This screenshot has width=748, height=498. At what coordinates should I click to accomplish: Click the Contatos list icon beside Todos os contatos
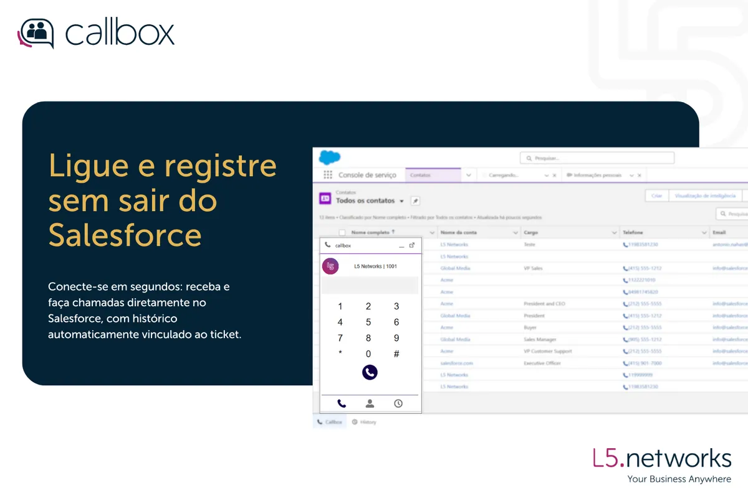(x=325, y=199)
